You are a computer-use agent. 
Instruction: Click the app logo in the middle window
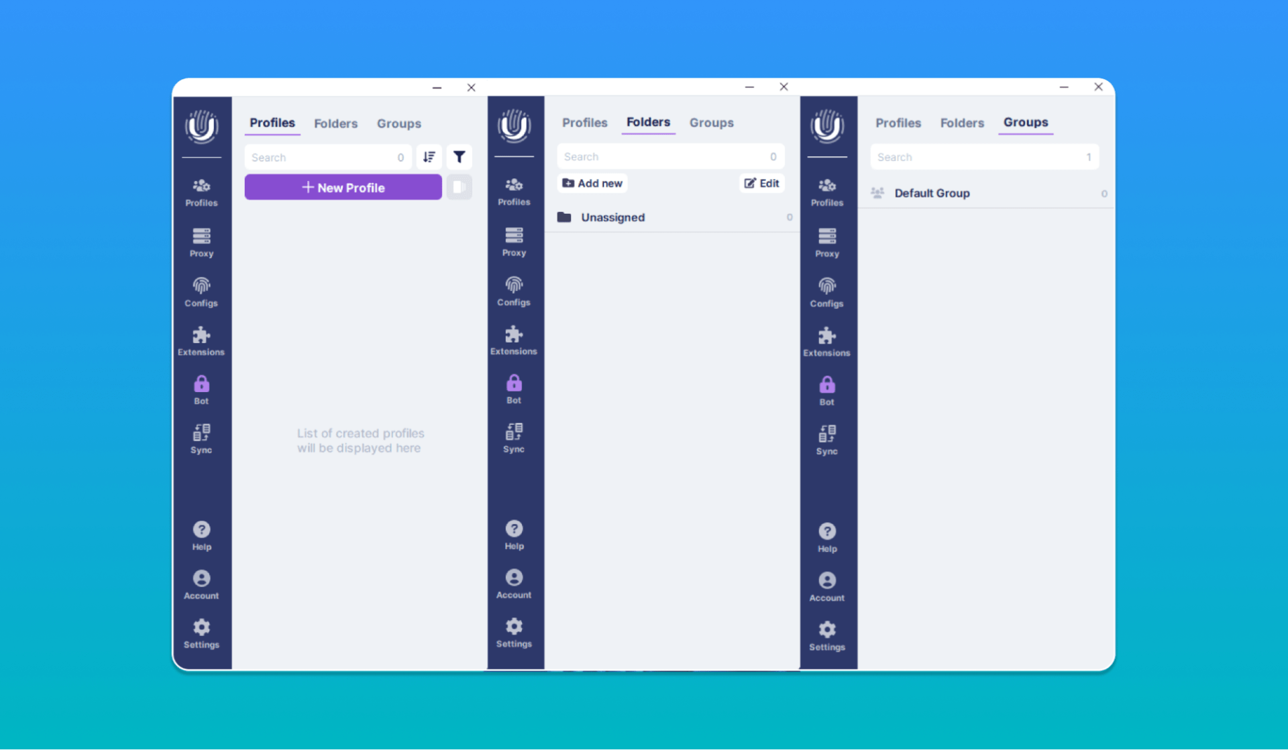[x=514, y=125]
